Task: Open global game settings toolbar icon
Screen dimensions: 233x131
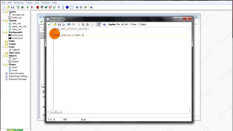Action: pyautogui.click(x=81, y=7)
